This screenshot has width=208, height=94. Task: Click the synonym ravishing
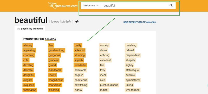(131, 45)
